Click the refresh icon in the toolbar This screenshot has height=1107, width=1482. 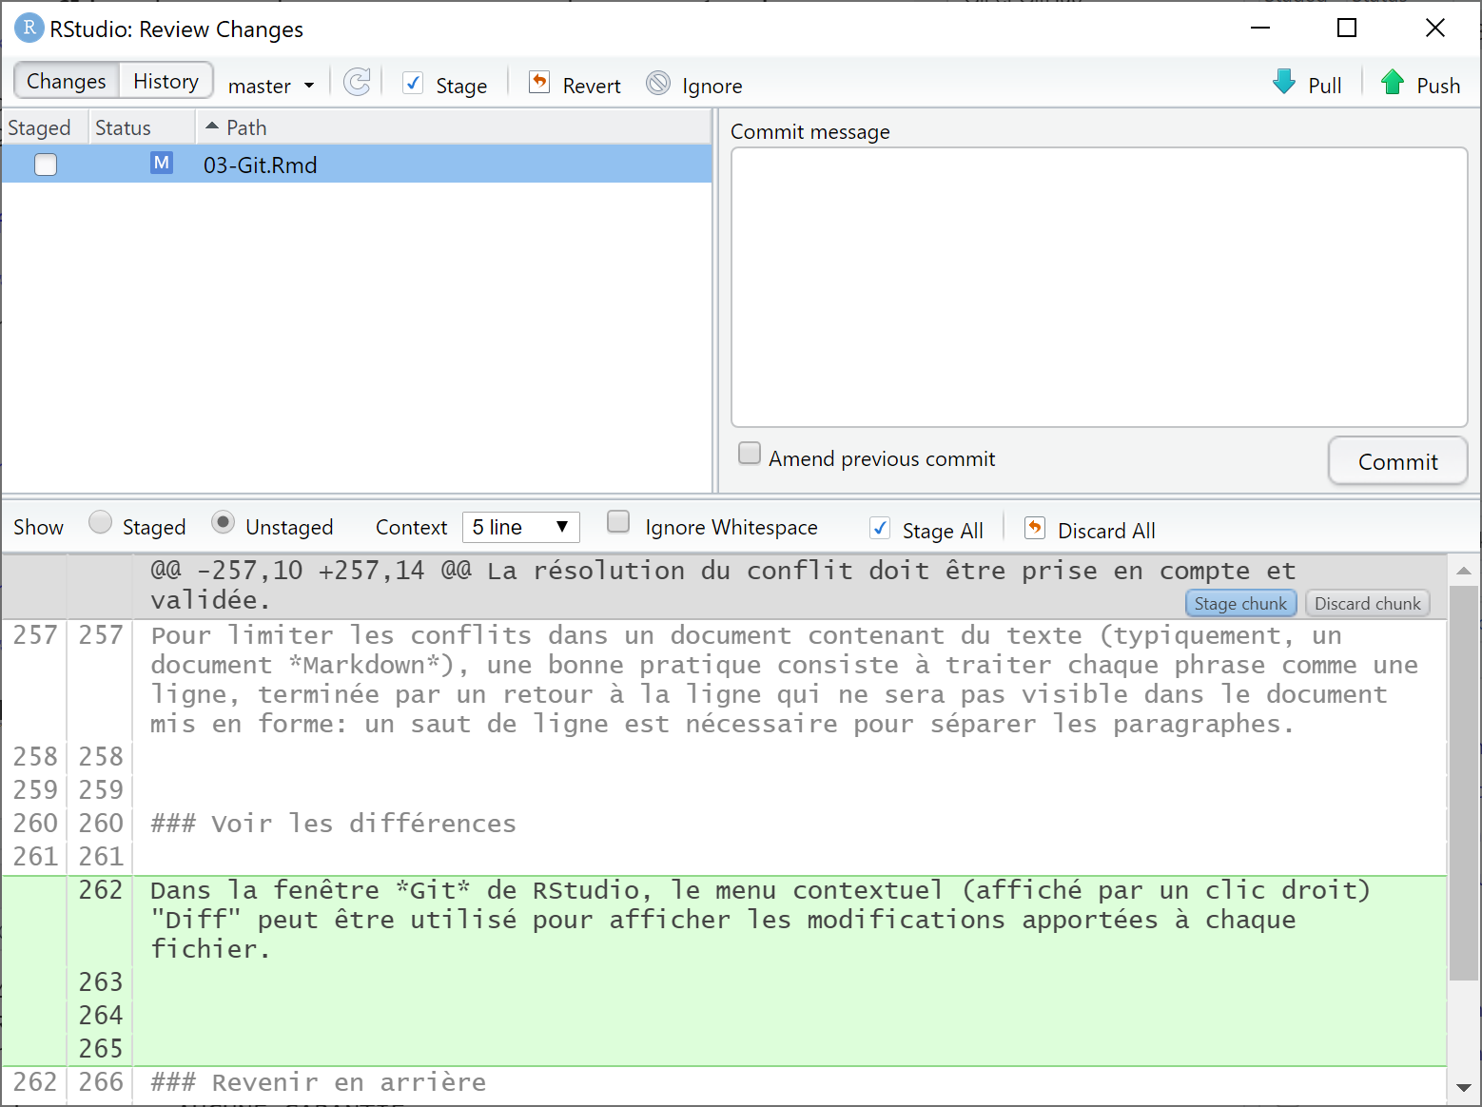tap(357, 83)
